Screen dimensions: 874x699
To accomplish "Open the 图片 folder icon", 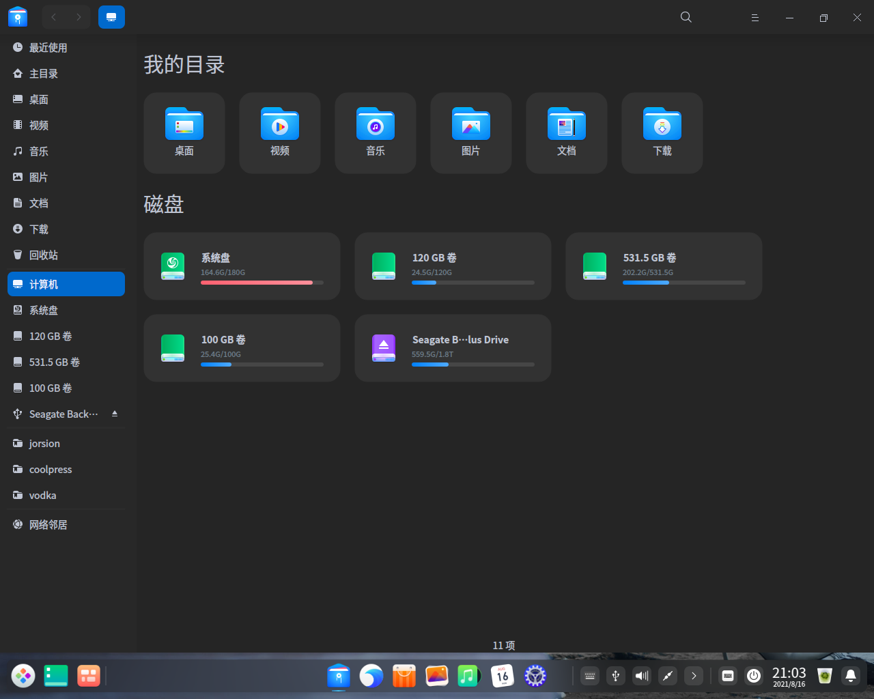I will point(471,124).
